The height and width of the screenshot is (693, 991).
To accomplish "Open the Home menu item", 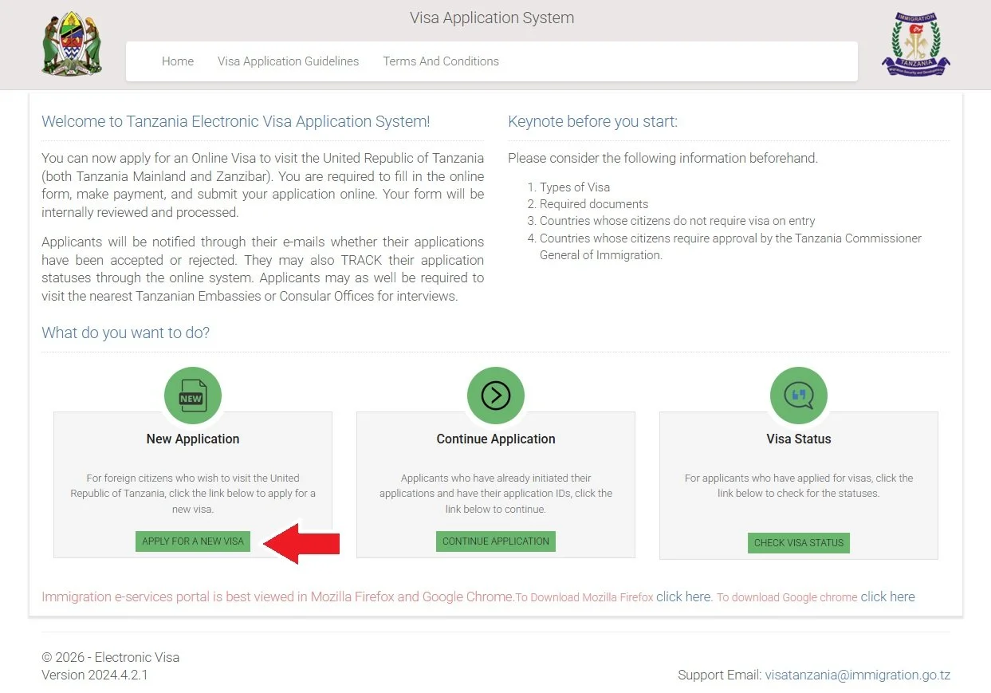I will click(178, 61).
